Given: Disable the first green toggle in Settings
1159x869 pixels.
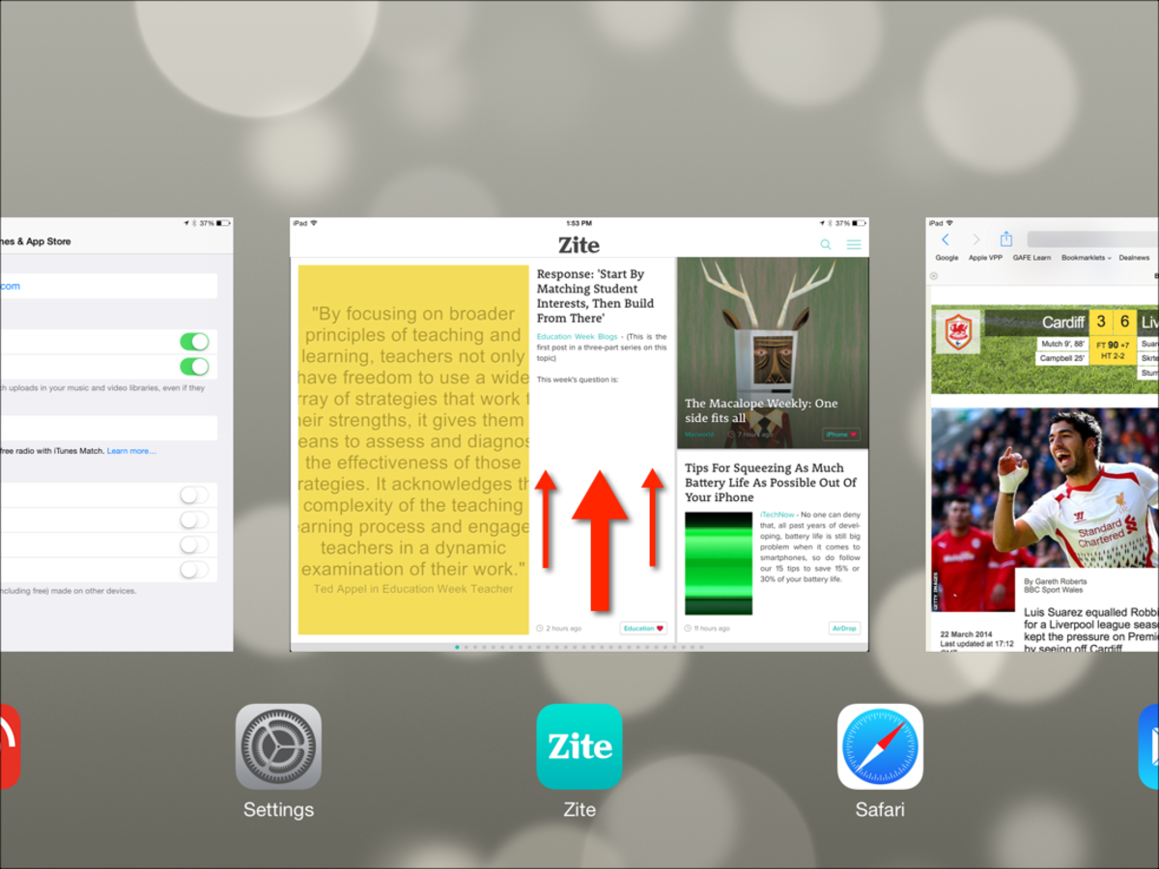Looking at the screenshot, I should (x=194, y=342).
